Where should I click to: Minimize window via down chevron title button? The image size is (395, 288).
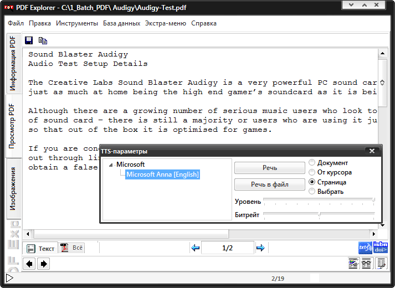351,4
